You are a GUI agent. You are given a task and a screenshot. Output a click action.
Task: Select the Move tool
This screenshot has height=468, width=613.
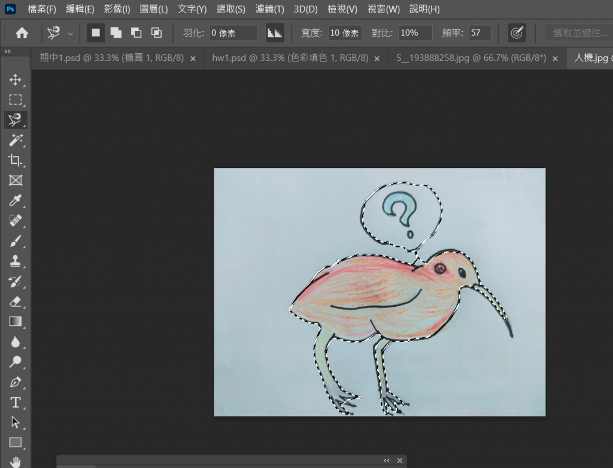(x=15, y=79)
